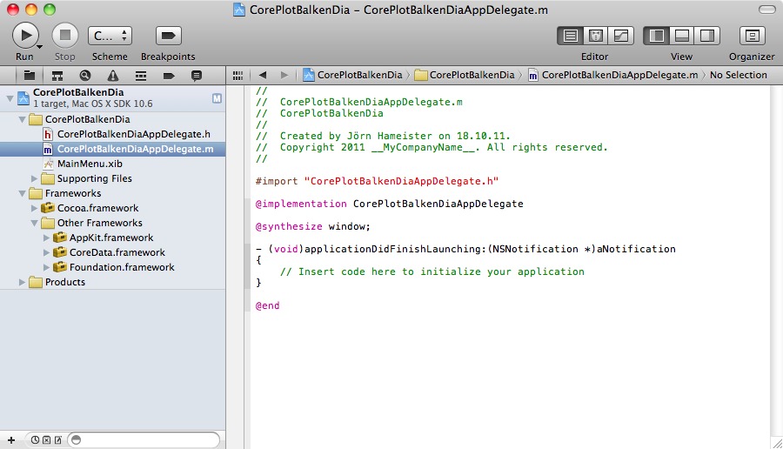Viewport: 783px width, 449px height.
Task: Switch to the Assistant editor
Action: pos(596,36)
